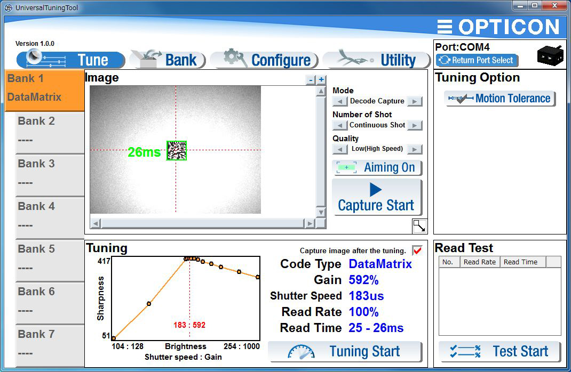571x372 pixels.
Task: Toggle the Aiming On control
Action: [377, 168]
